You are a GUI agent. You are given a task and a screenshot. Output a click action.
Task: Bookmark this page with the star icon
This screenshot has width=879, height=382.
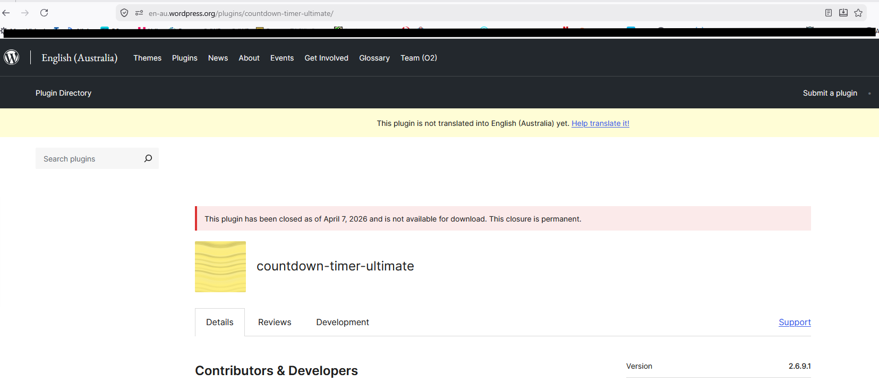[x=858, y=13]
